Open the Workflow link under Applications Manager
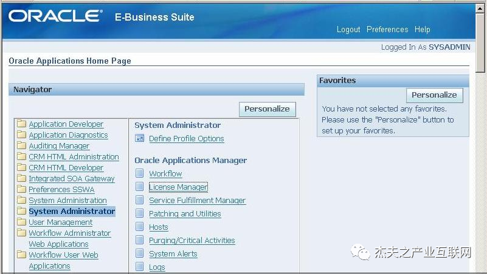 point(165,174)
